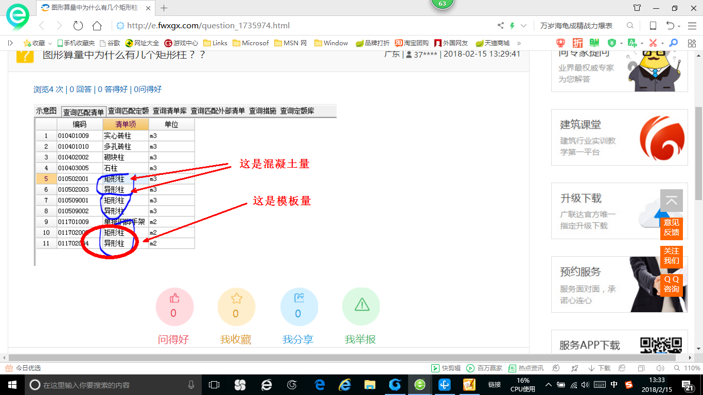
Task: Open the 淘宝团购 bookmark
Action: click(412, 43)
